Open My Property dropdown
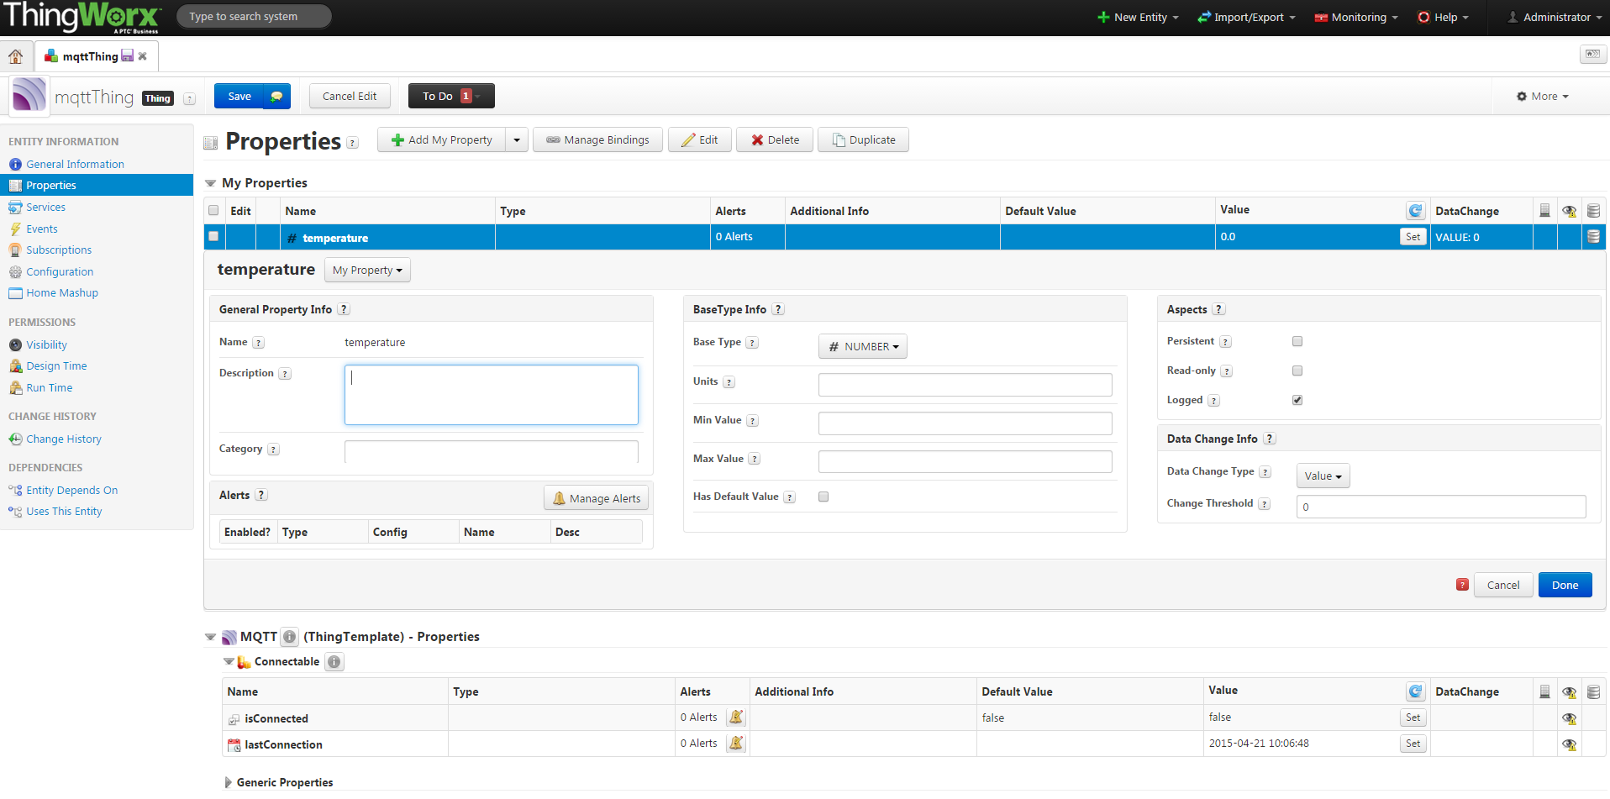 click(x=367, y=270)
